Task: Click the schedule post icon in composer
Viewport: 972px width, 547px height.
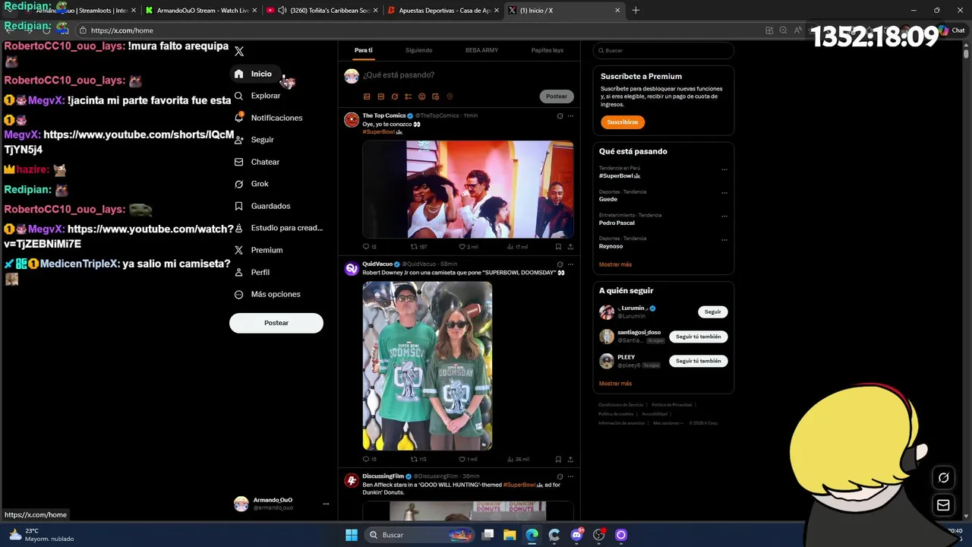Action: pyautogui.click(x=435, y=96)
